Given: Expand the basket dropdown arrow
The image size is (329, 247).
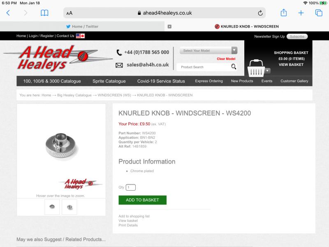Looking at the screenshot, I should 267,71.
